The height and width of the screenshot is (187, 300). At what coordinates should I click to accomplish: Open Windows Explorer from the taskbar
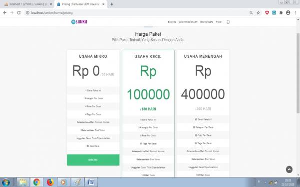pyautogui.click(x=23, y=182)
